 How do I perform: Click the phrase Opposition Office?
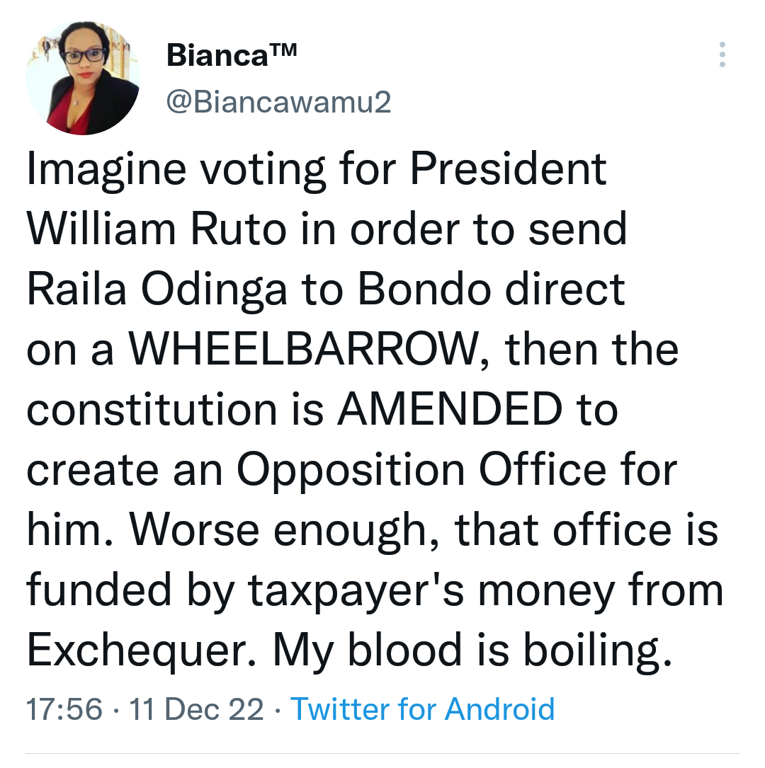click(x=421, y=471)
